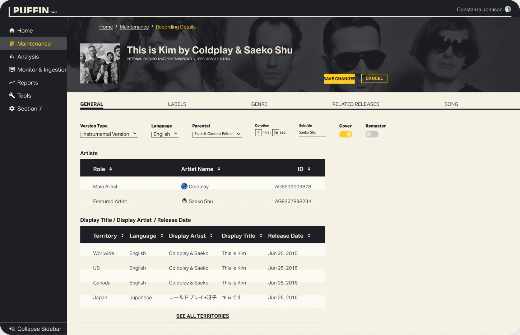The width and height of the screenshot is (520, 335).
Task: Click the Save Changes button
Action: tap(339, 79)
